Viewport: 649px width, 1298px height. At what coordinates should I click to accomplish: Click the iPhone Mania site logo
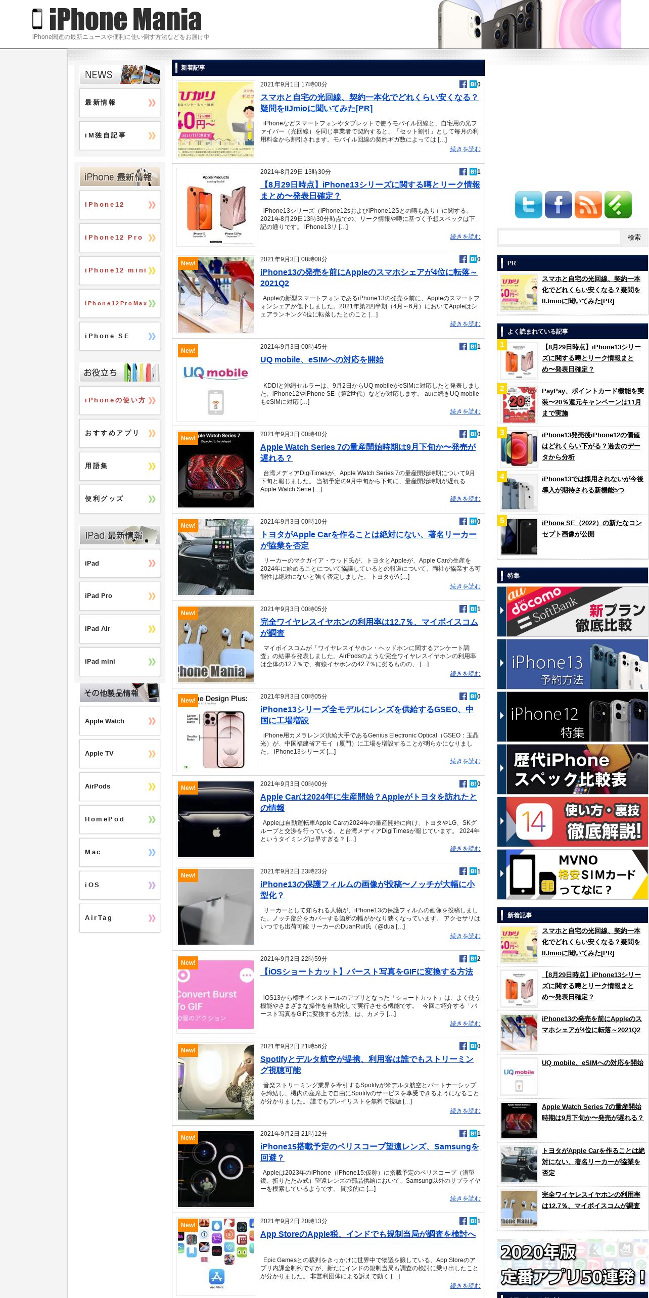[x=117, y=19]
